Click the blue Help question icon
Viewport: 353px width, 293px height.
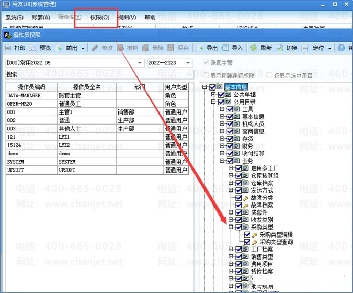(341, 48)
